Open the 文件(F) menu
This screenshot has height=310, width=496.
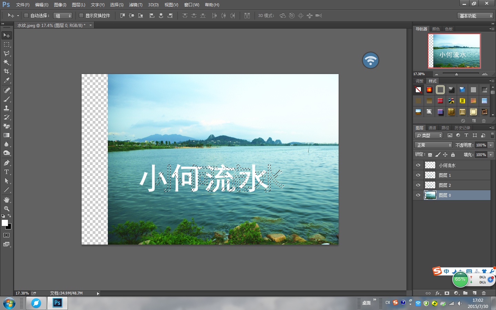[23, 5]
